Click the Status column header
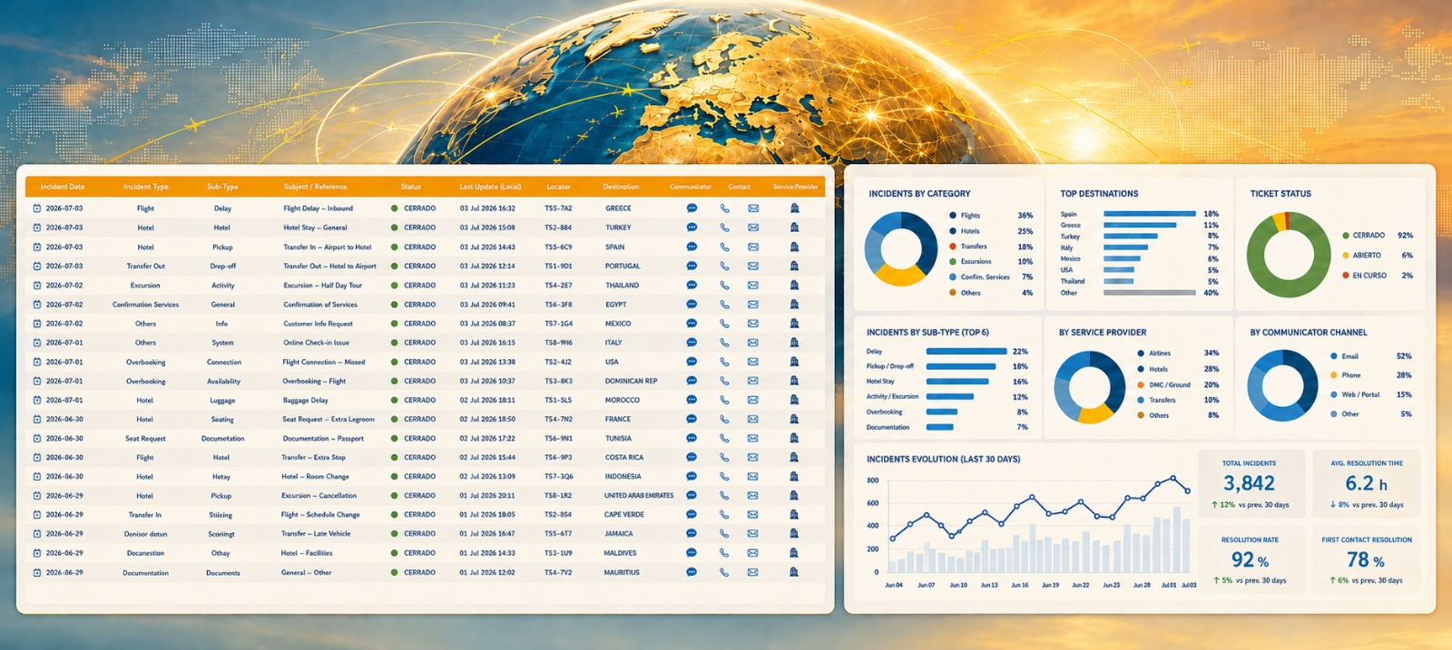Viewport: 1452px width, 650px height. pos(411,187)
